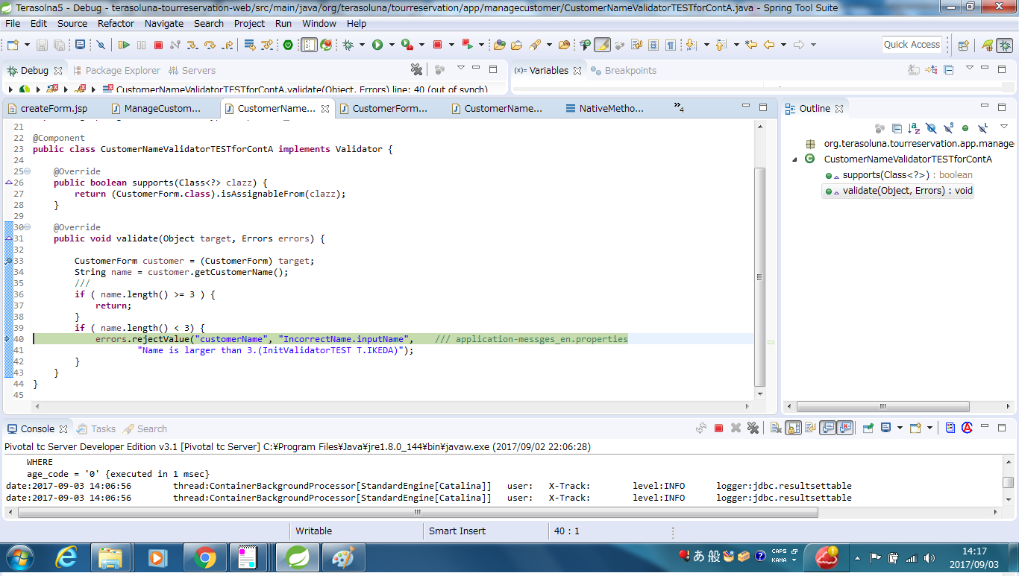
Task: Click the Step Into icon
Action: pyautogui.click(x=192, y=45)
